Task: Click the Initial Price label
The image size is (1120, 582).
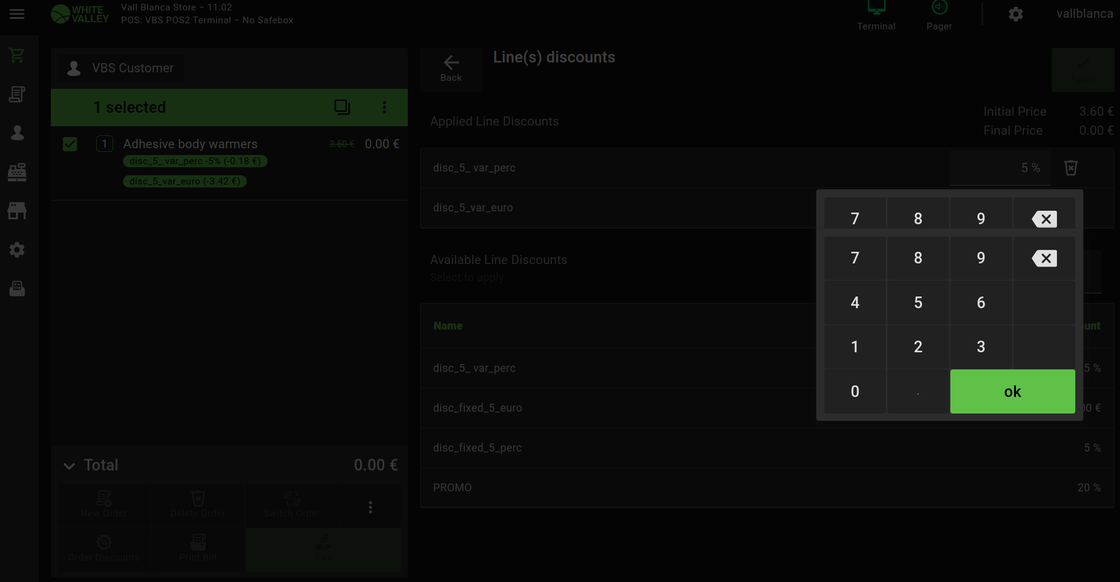Action: (1015, 111)
